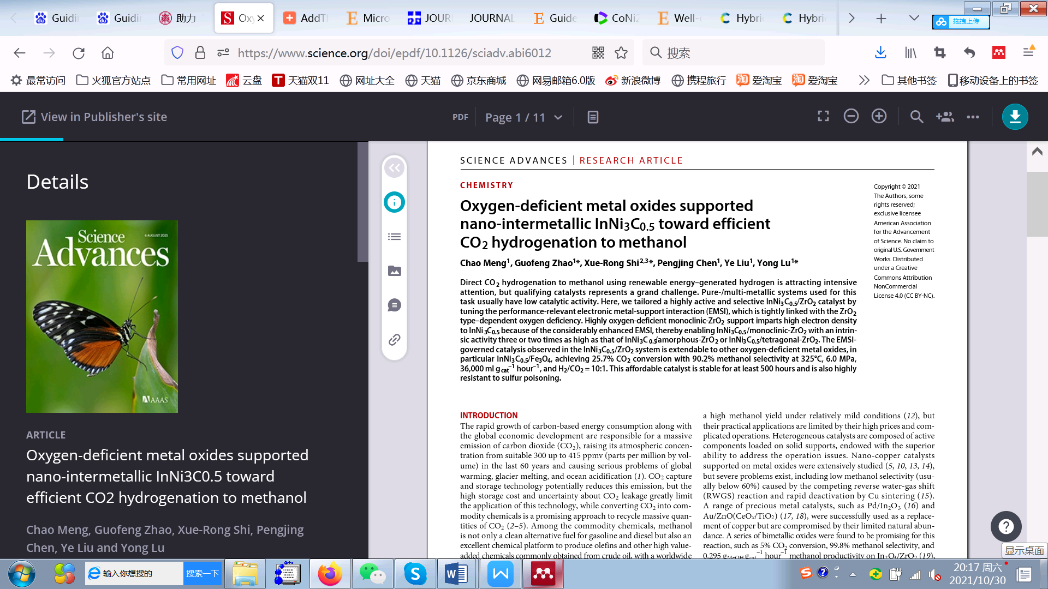Click the PDF zoom out icon
Viewport: 1048px width, 589px height.
[851, 116]
